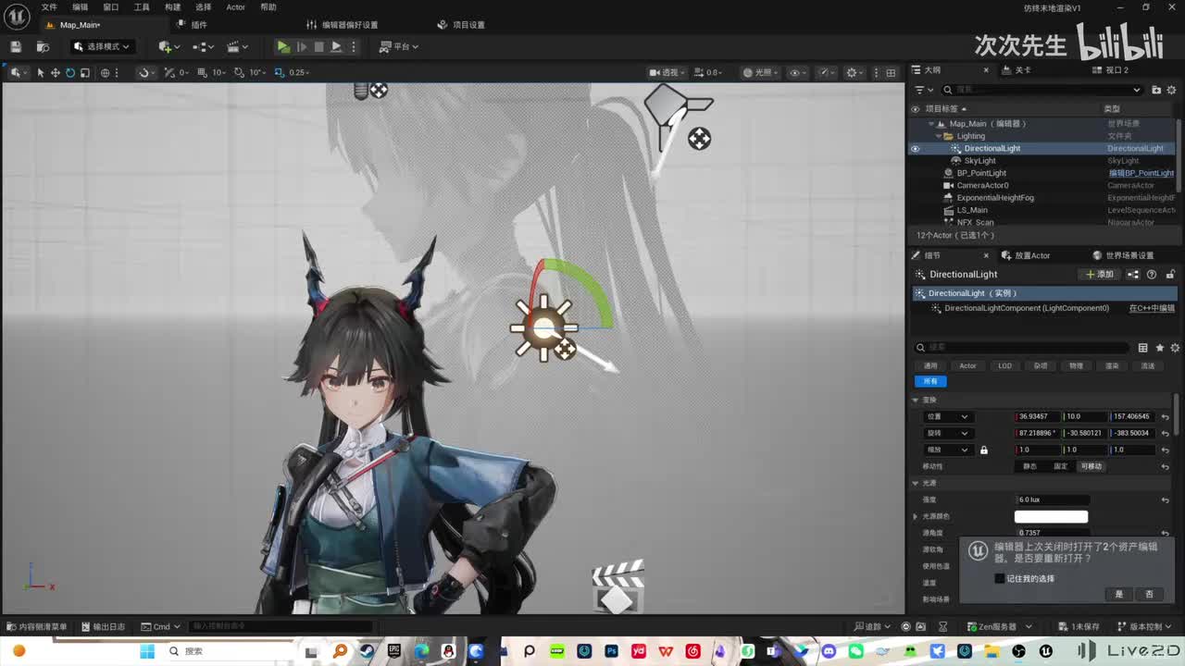The width and height of the screenshot is (1185, 666).
Task: Click the Details settings gear icon
Action: [x=1175, y=348]
